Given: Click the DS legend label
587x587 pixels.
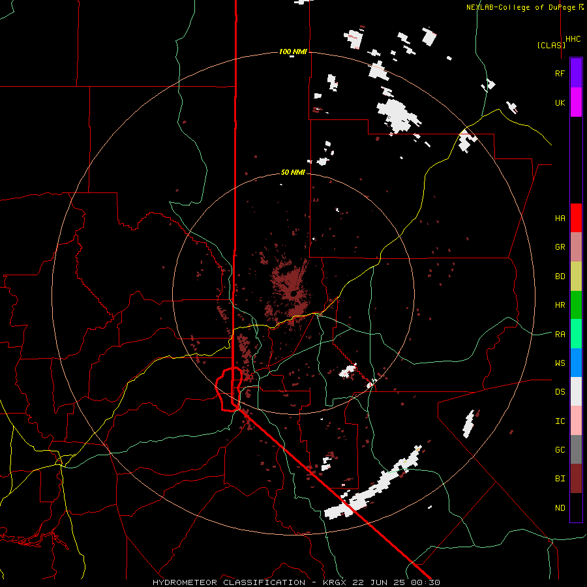Looking at the screenshot, I should pos(560,391).
